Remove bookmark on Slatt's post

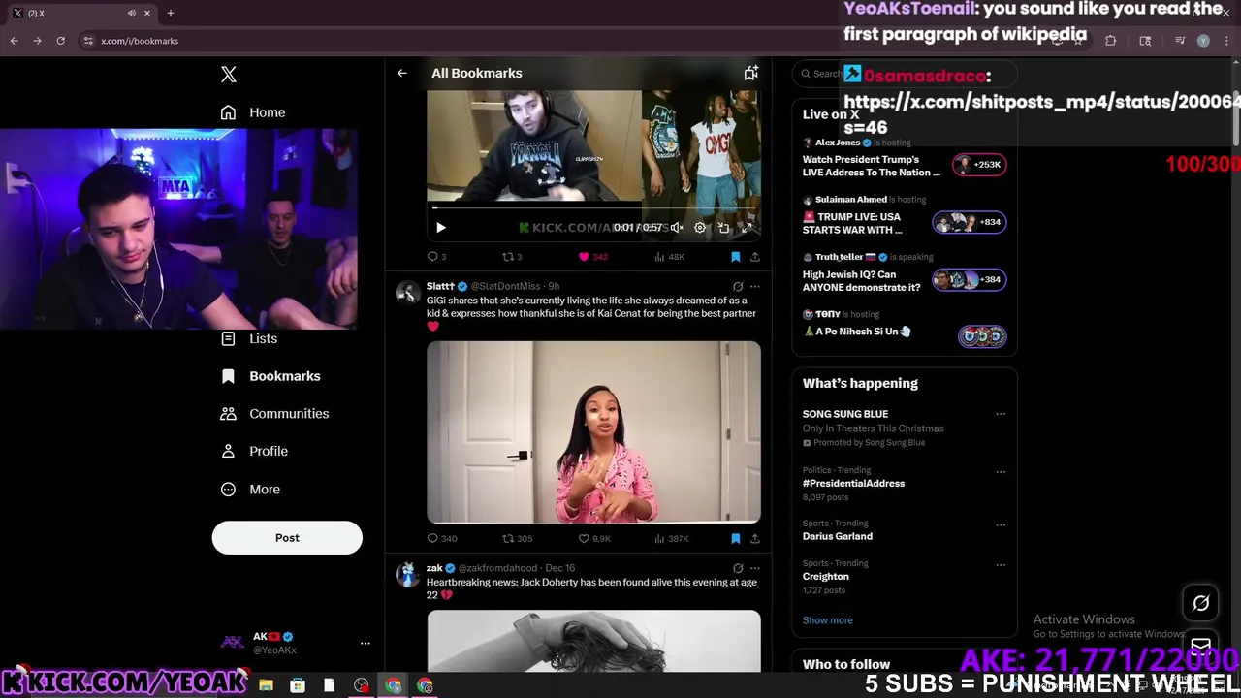click(735, 538)
